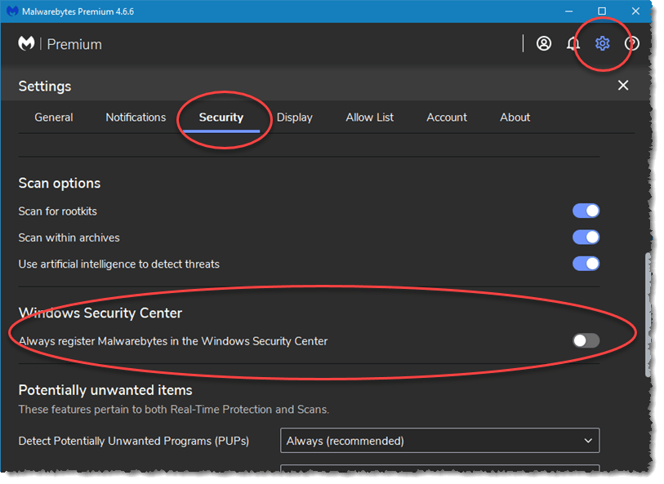Open the Detect Potentially Unwanted Programs dropdown

439,440
